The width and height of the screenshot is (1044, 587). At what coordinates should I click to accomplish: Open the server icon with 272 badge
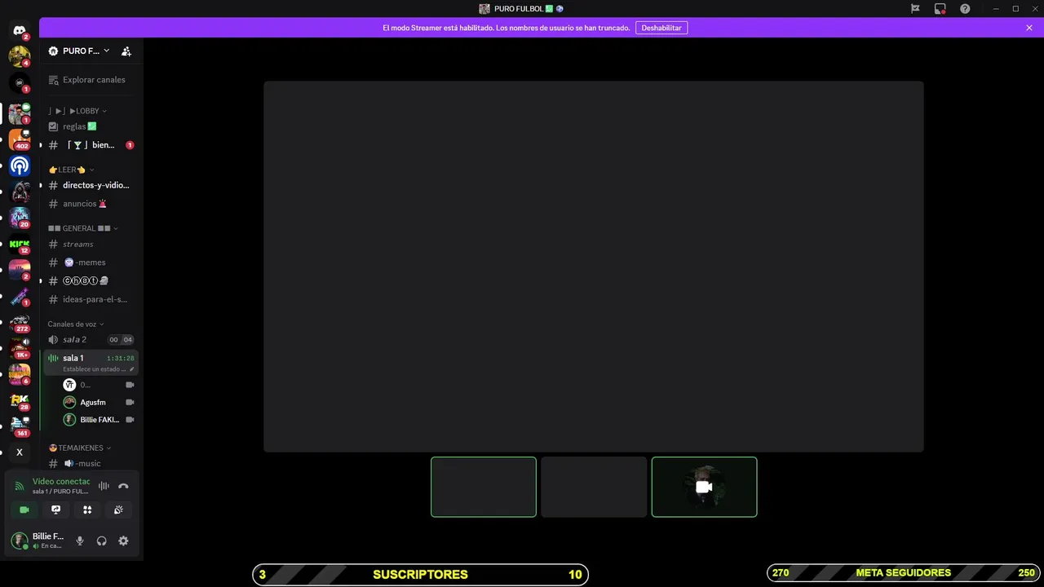20,323
